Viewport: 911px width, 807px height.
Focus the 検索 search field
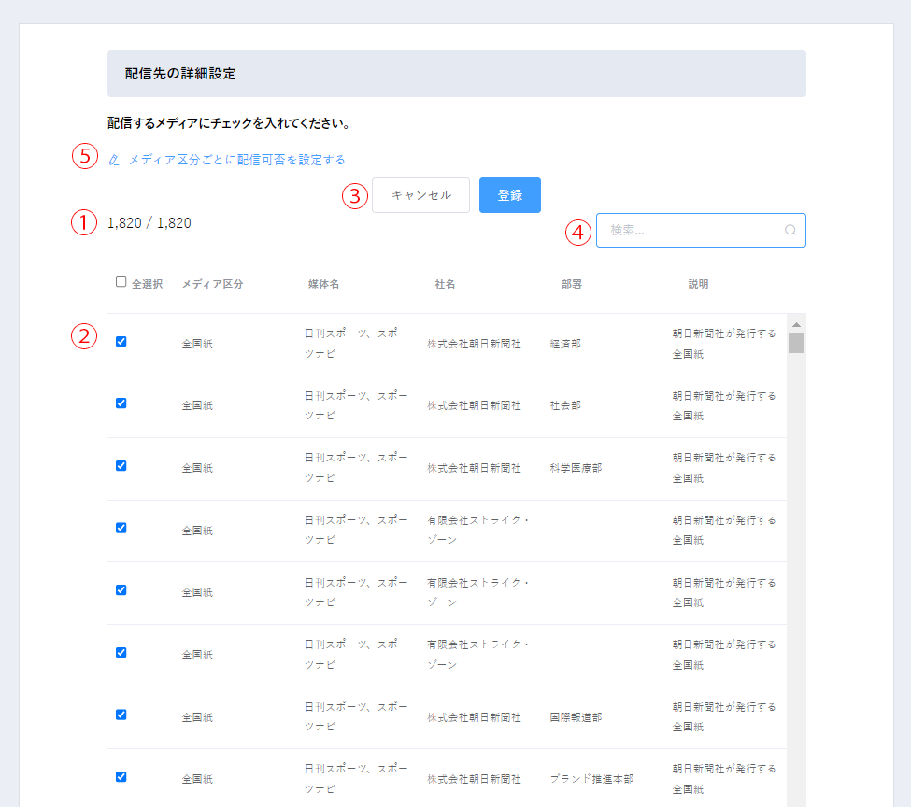[x=701, y=230]
